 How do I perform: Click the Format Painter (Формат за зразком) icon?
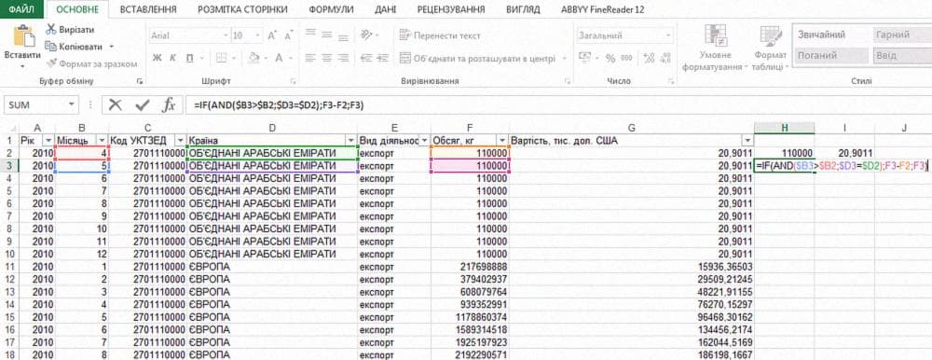coord(51,63)
